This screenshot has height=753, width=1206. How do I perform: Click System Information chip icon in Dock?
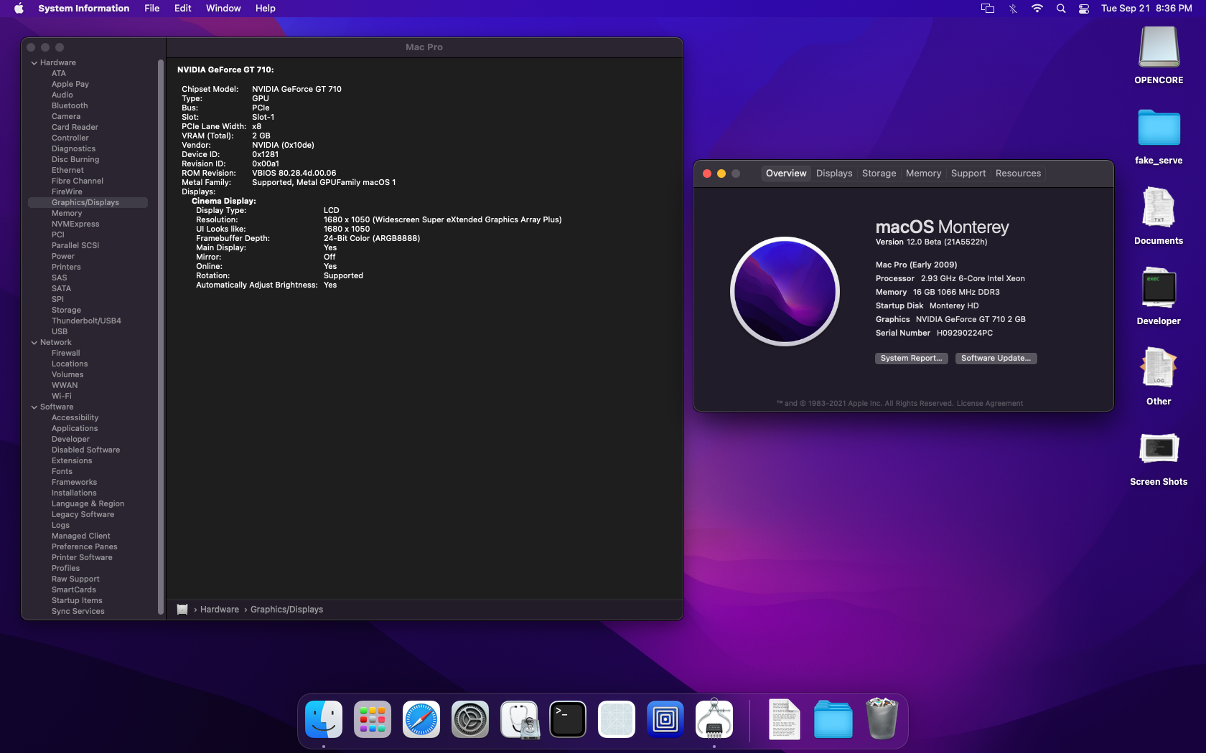tap(714, 719)
